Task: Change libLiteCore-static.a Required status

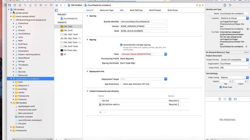Action: click(174, 105)
